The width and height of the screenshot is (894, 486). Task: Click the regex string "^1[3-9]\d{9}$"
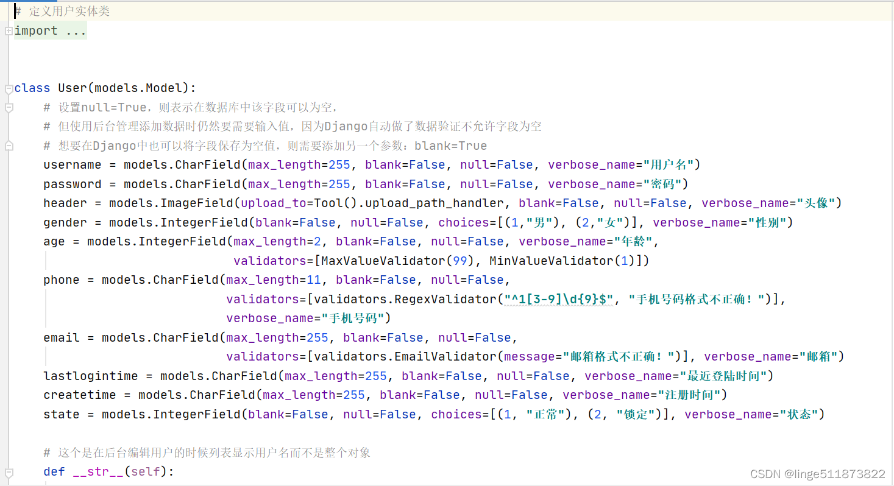pos(559,299)
